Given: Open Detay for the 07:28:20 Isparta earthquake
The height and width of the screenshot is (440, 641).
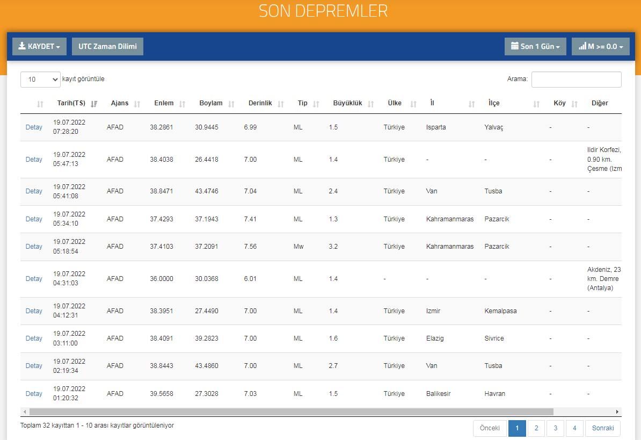Looking at the screenshot, I should point(34,127).
